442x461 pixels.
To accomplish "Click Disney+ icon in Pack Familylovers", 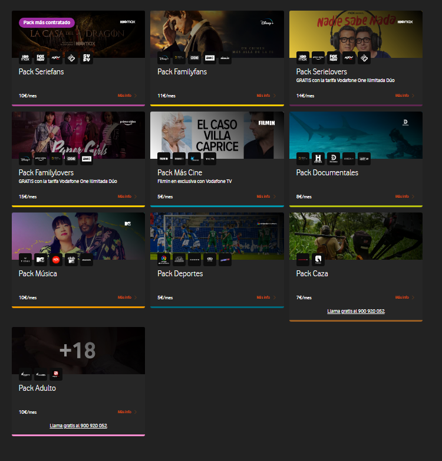I will click(25, 159).
